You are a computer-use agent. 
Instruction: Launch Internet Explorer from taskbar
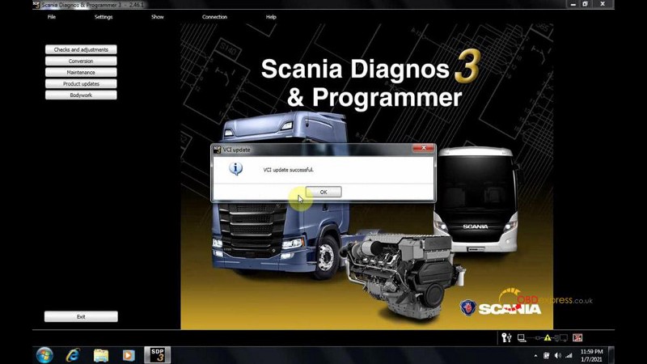tap(73, 355)
